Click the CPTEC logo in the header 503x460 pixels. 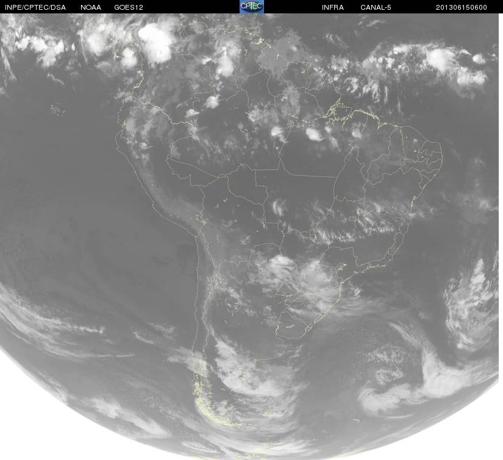[x=252, y=7]
